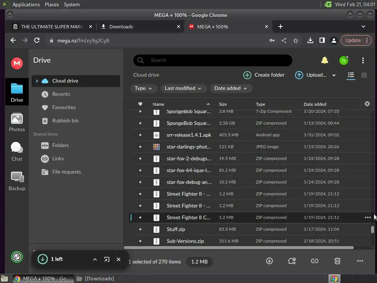Reload the page
The width and height of the screenshot is (377, 283).
(37, 40)
